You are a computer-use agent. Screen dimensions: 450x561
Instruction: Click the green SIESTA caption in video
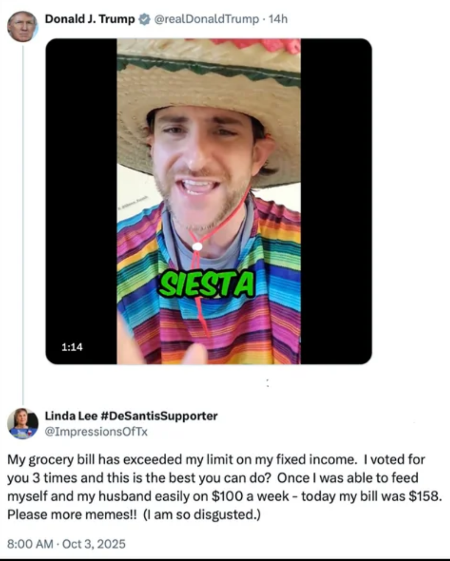coord(206,285)
